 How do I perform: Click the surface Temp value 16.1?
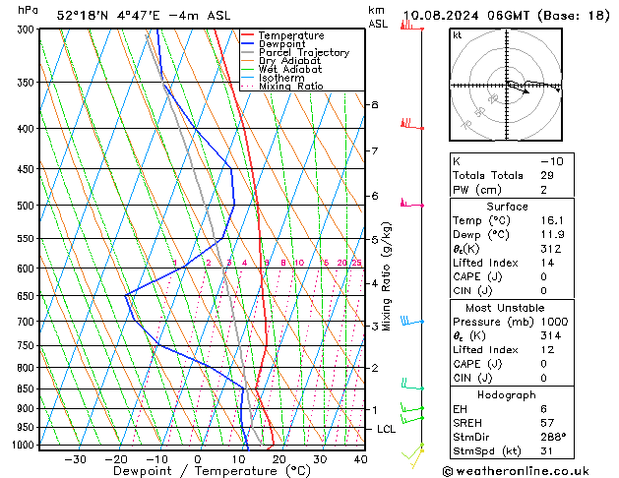[552, 220]
